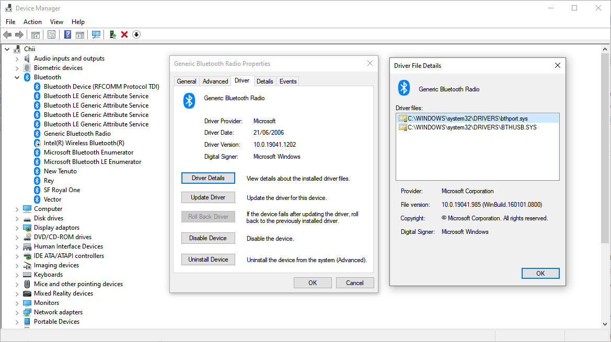Viewport: 611px width, 342px height.
Task: Toggle the console tree with the Show/Hide icon
Action: (x=36, y=34)
